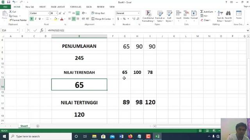Viewport: 250px width, 140px height.
Task: Click the Sign in link
Action: (246, 6)
